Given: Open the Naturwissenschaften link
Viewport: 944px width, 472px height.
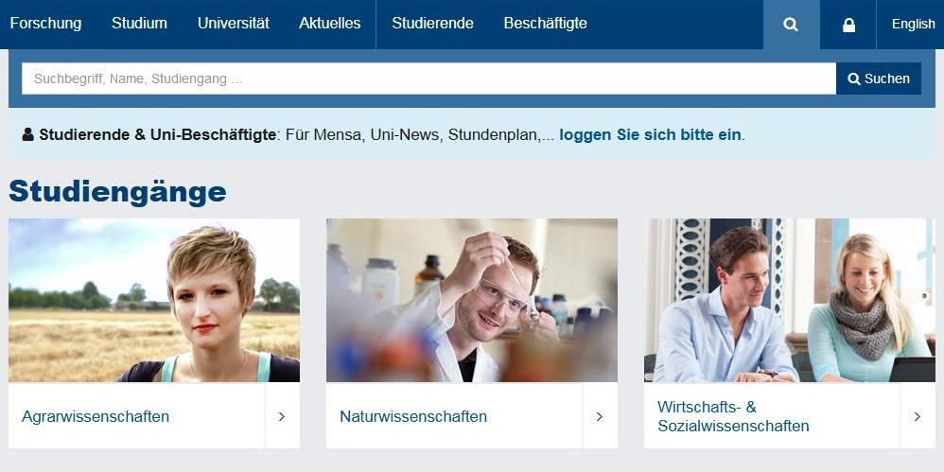Looking at the screenshot, I should click(x=413, y=416).
